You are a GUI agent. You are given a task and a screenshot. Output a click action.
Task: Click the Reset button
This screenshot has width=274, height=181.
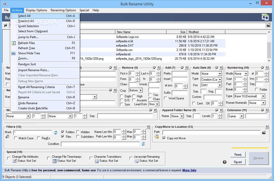pos(238,155)
